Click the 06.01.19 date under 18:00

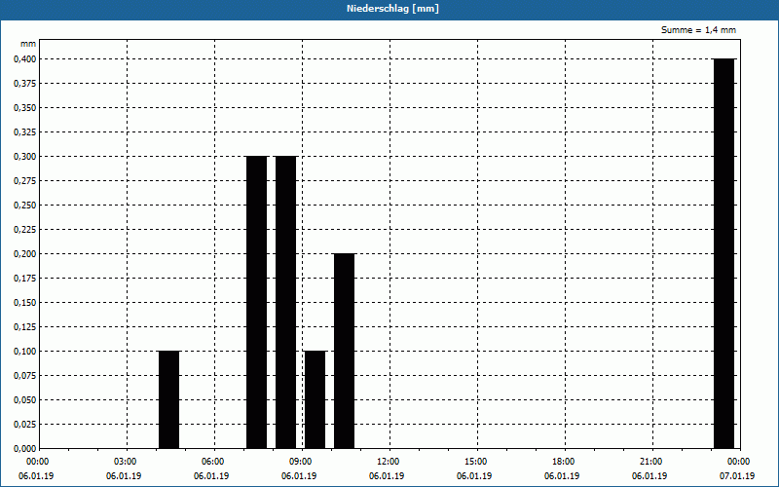[x=562, y=476]
